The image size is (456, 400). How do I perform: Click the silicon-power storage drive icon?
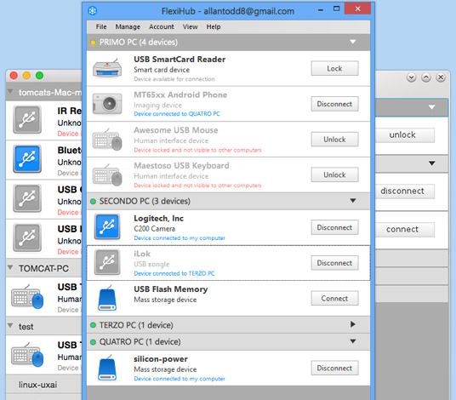107,368
